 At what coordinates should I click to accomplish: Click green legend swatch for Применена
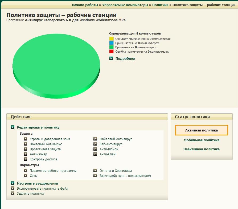pos(111,47)
